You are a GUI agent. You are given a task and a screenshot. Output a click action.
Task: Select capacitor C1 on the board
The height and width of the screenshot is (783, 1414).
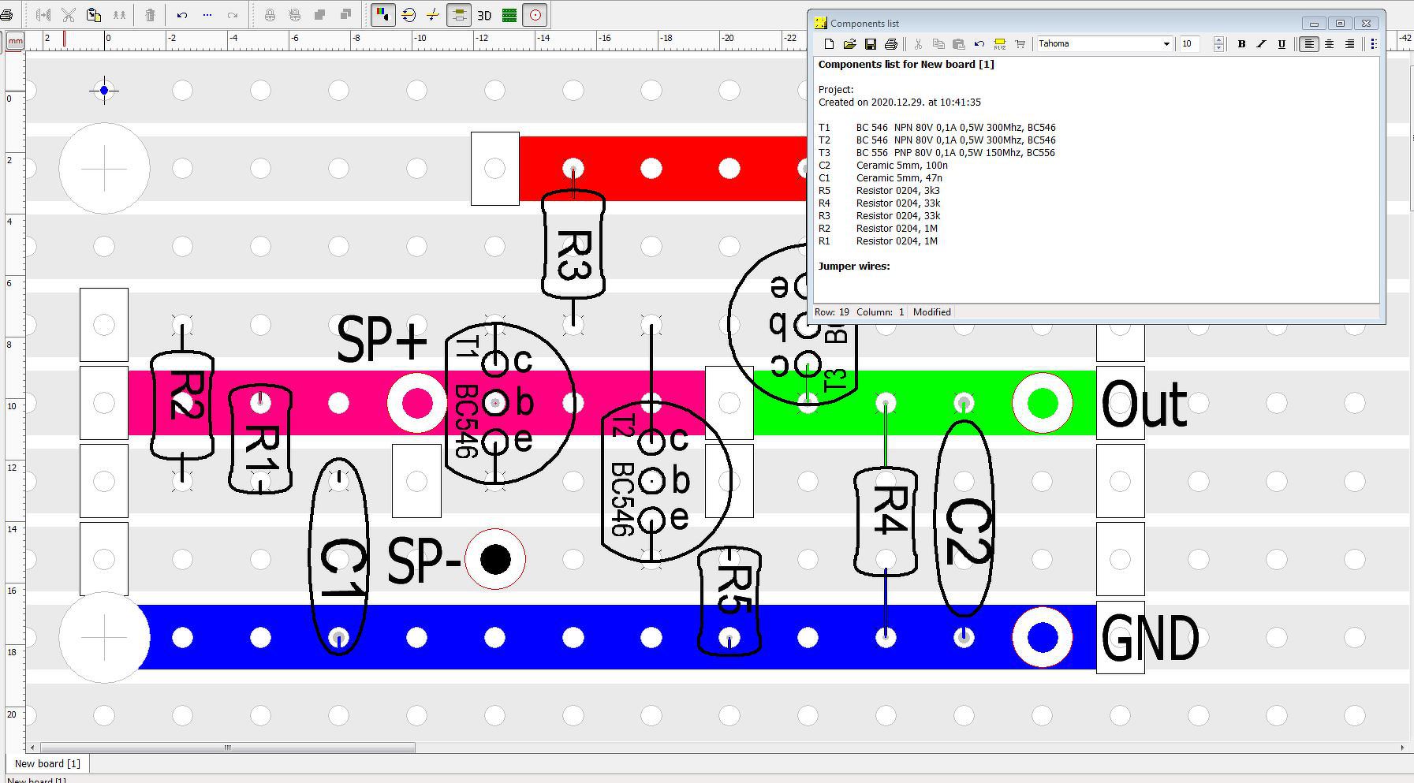(x=339, y=557)
